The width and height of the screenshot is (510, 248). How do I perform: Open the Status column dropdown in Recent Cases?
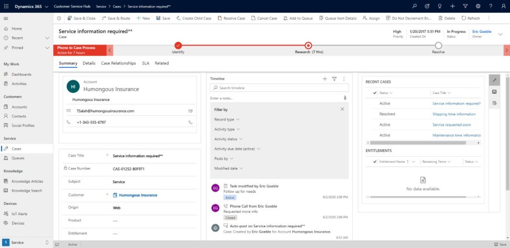pyautogui.click(x=391, y=93)
